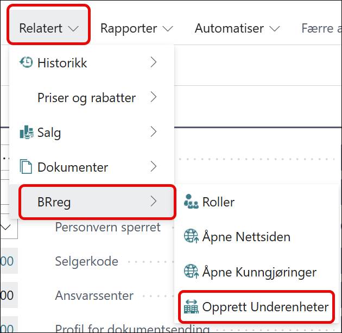This screenshot has height=333, width=342.
Task: Click the globe icon for Åpne Kunngjøringer
Action: point(191,272)
